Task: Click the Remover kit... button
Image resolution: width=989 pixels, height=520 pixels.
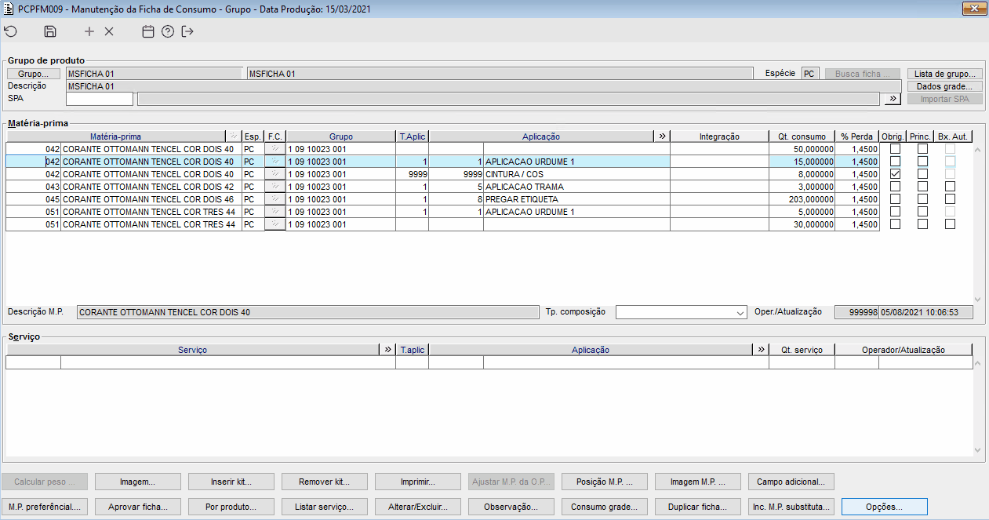Action: [325, 482]
